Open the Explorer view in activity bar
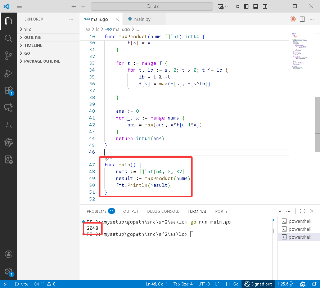Viewport: 320px width, 288px height. pos(8,21)
